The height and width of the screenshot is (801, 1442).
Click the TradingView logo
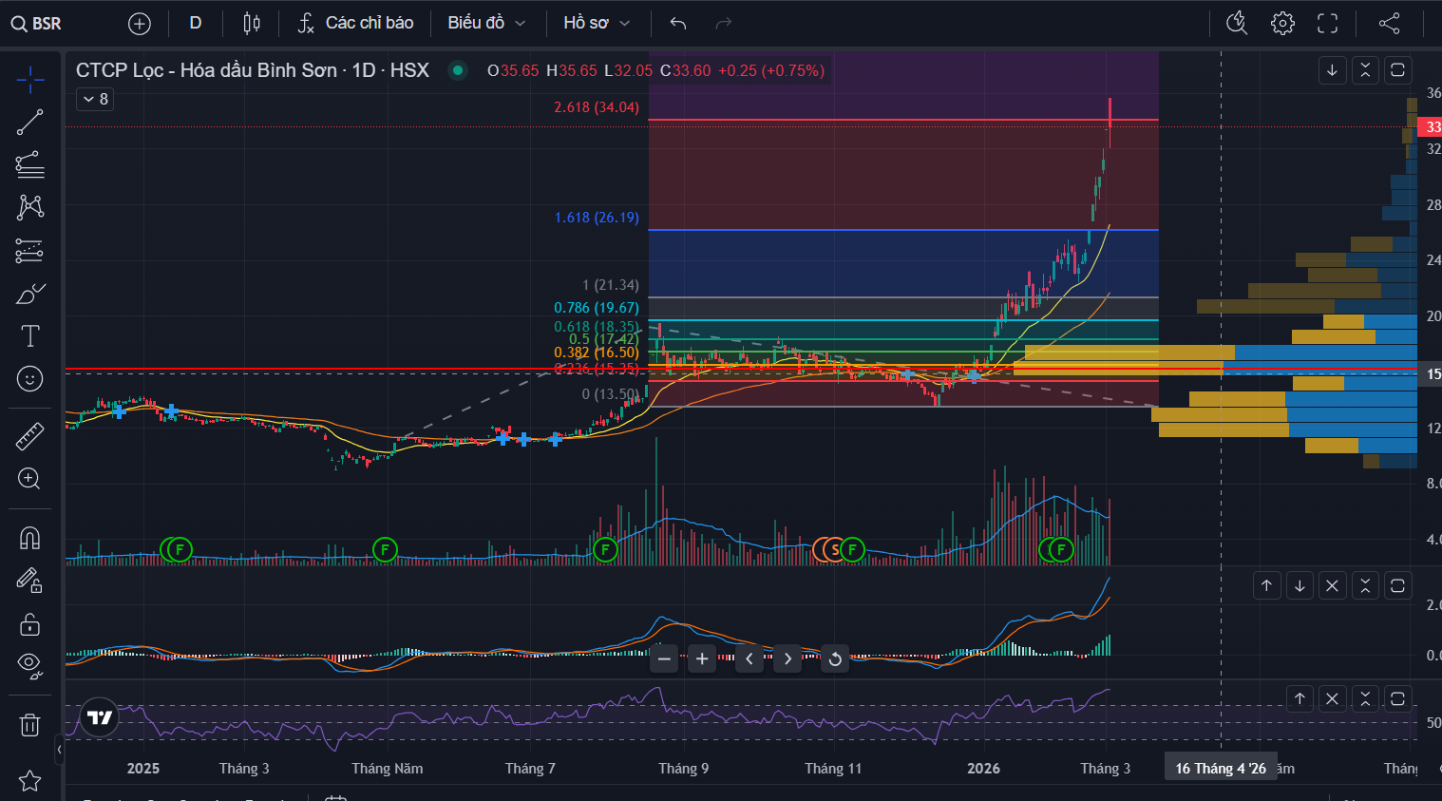(100, 717)
